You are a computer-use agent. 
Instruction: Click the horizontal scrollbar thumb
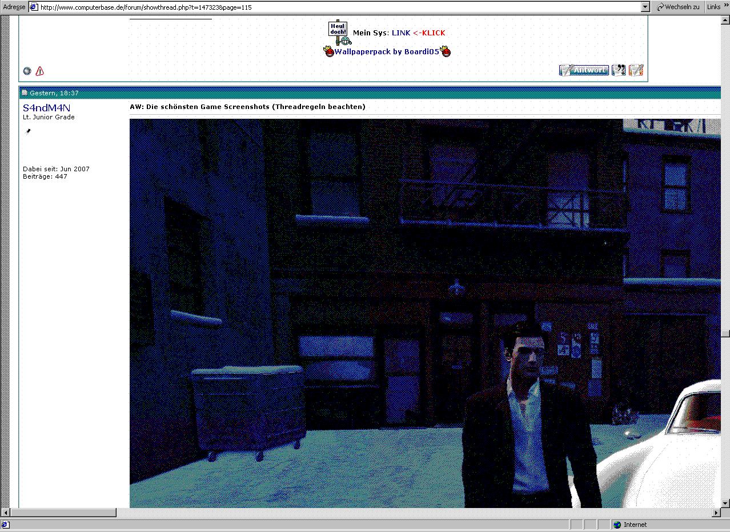coord(63,513)
